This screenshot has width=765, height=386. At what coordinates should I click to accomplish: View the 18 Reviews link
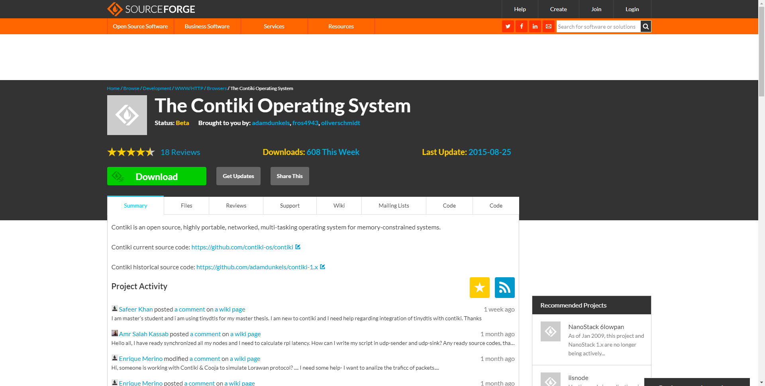pos(180,152)
